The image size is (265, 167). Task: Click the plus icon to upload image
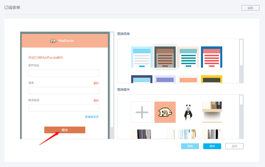click(141, 112)
